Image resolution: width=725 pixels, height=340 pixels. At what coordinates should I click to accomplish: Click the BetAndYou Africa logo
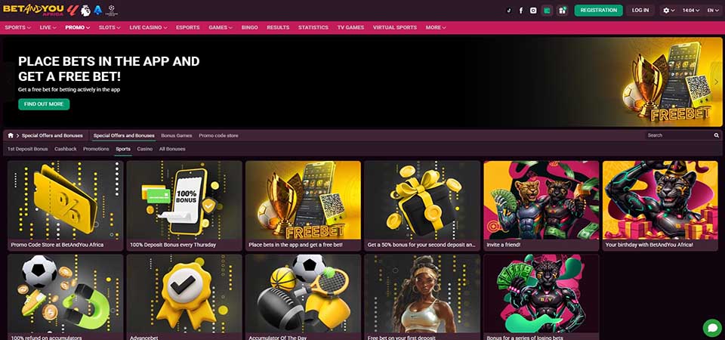pyautogui.click(x=32, y=10)
